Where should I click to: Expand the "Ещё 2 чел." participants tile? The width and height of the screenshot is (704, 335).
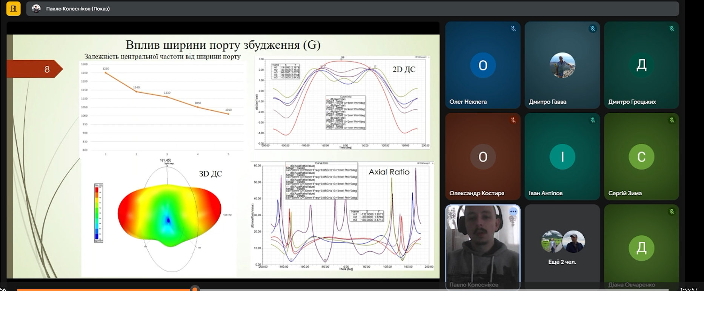click(562, 247)
